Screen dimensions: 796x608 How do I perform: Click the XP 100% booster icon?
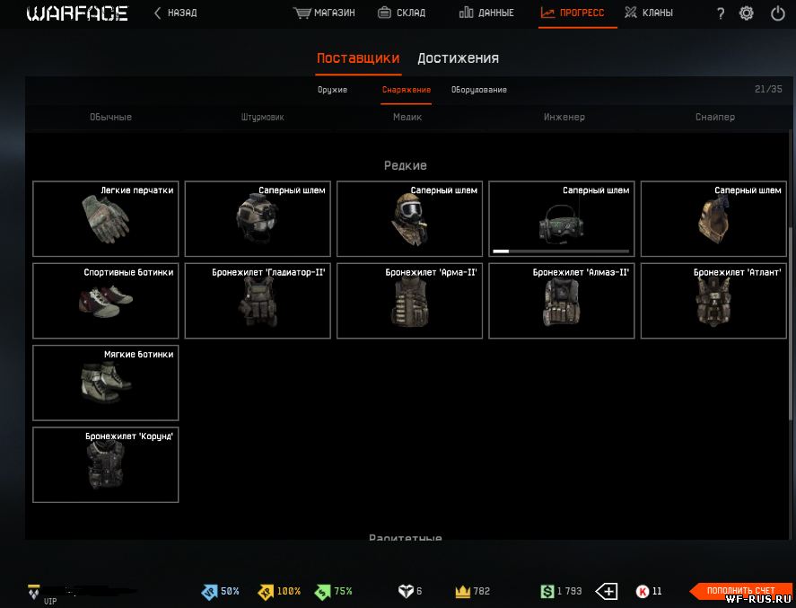pyautogui.click(x=266, y=591)
